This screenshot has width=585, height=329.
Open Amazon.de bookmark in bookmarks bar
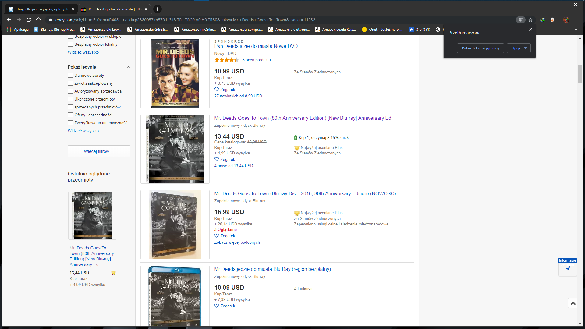click(148, 30)
